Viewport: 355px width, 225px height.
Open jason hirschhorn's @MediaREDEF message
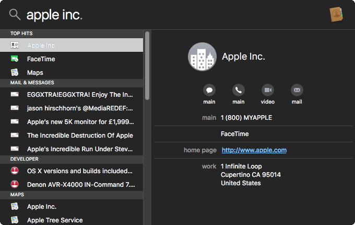click(x=79, y=108)
